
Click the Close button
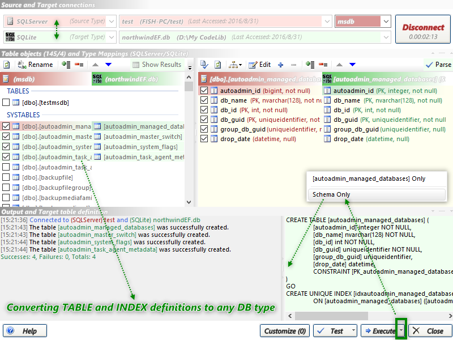coord(430,331)
